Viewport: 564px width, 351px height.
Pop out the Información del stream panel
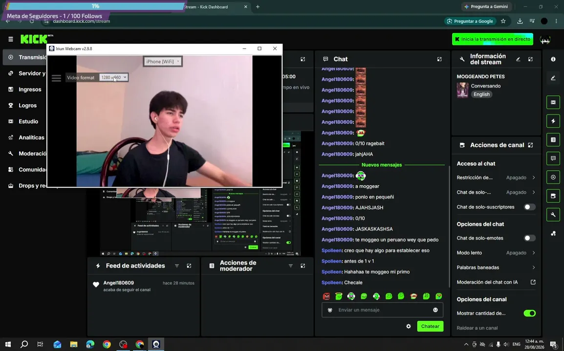click(x=531, y=59)
